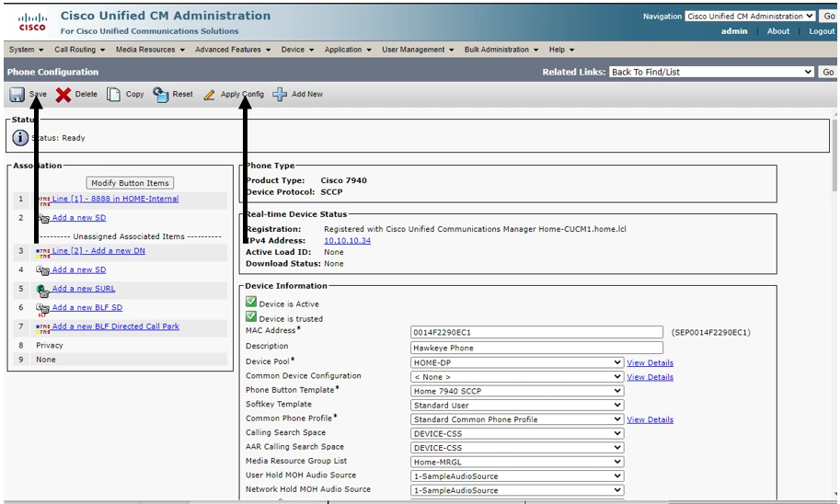
Task: Click the Add New plus icon
Action: point(280,95)
